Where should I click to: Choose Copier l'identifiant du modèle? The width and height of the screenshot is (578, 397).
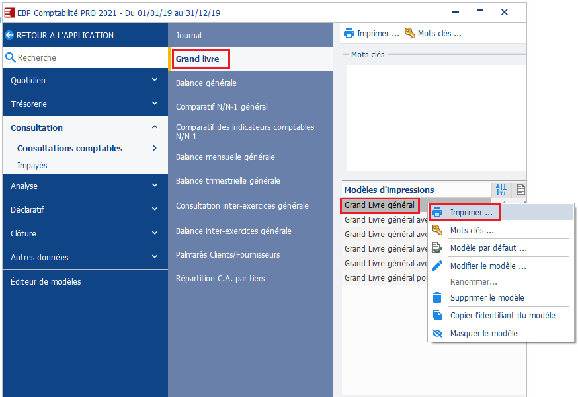pos(501,315)
